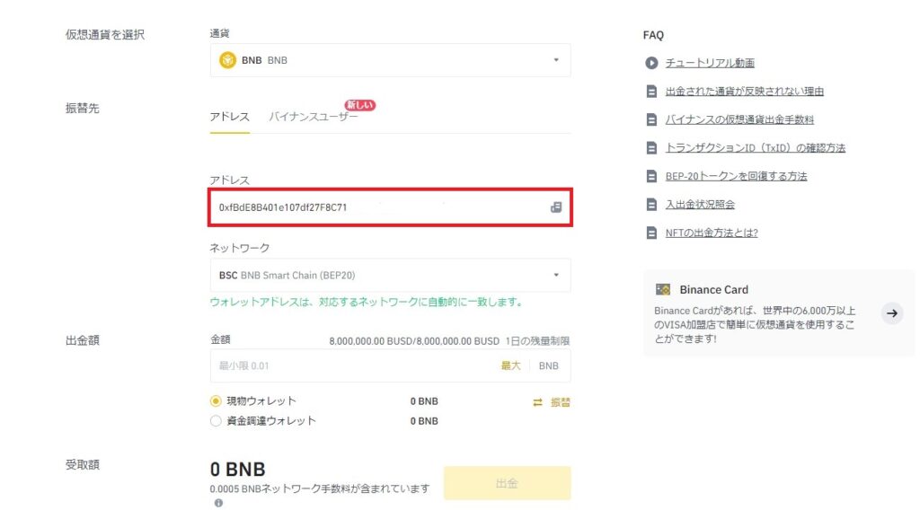
Task: Click the 最大 max amount button
Action: coord(510,365)
